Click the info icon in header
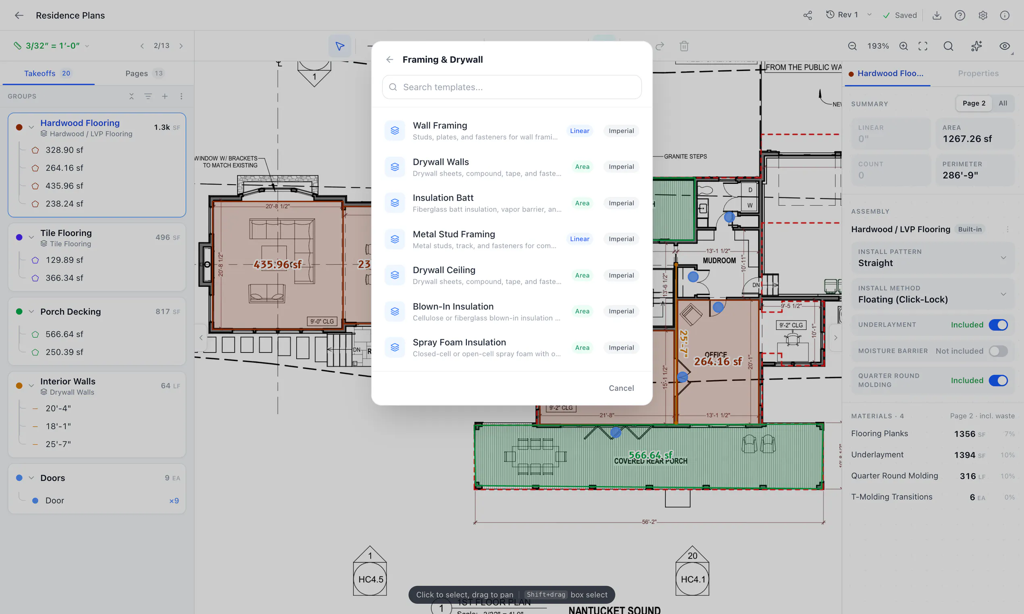 [x=1005, y=15]
